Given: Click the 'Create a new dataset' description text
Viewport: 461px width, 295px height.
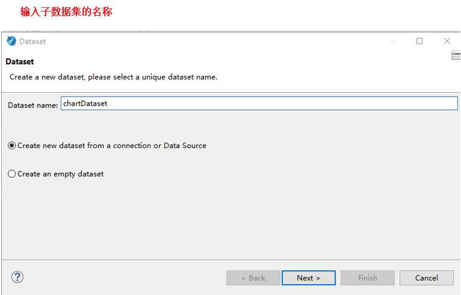Looking at the screenshot, I should click(x=113, y=77).
